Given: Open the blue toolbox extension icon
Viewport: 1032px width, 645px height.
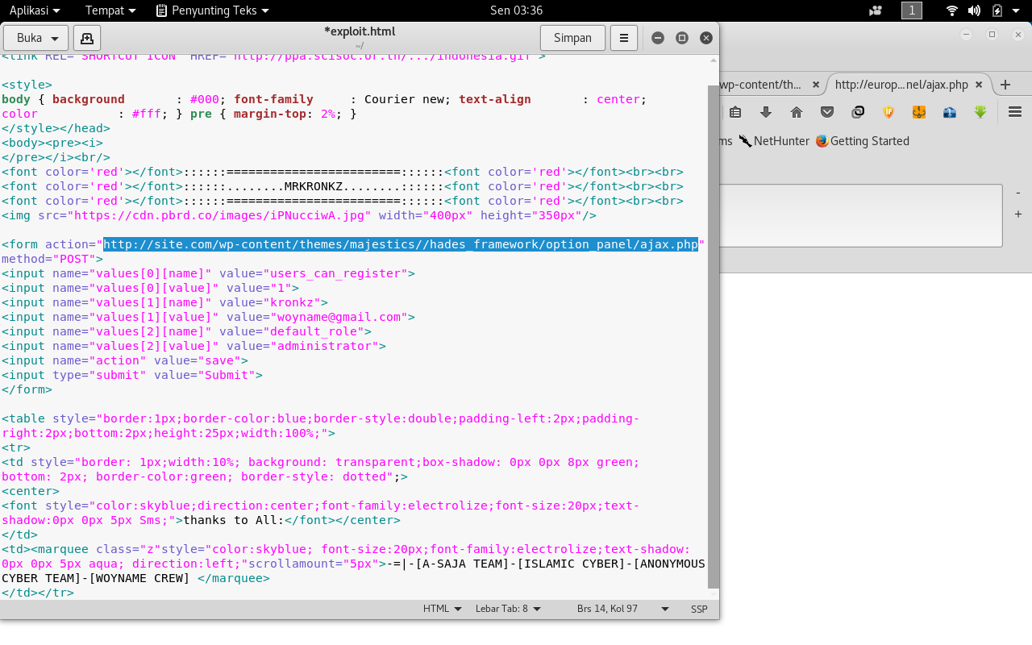Looking at the screenshot, I should click(x=950, y=112).
